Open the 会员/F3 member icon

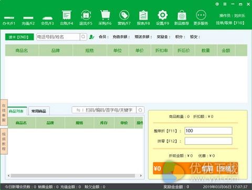[x=47, y=21]
